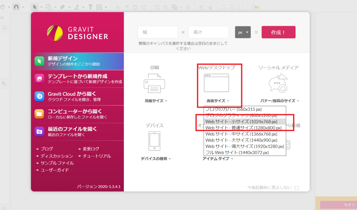This screenshot has width=357, height=210.
Task: Open the チュートリアル link
Action: click(97, 156)
